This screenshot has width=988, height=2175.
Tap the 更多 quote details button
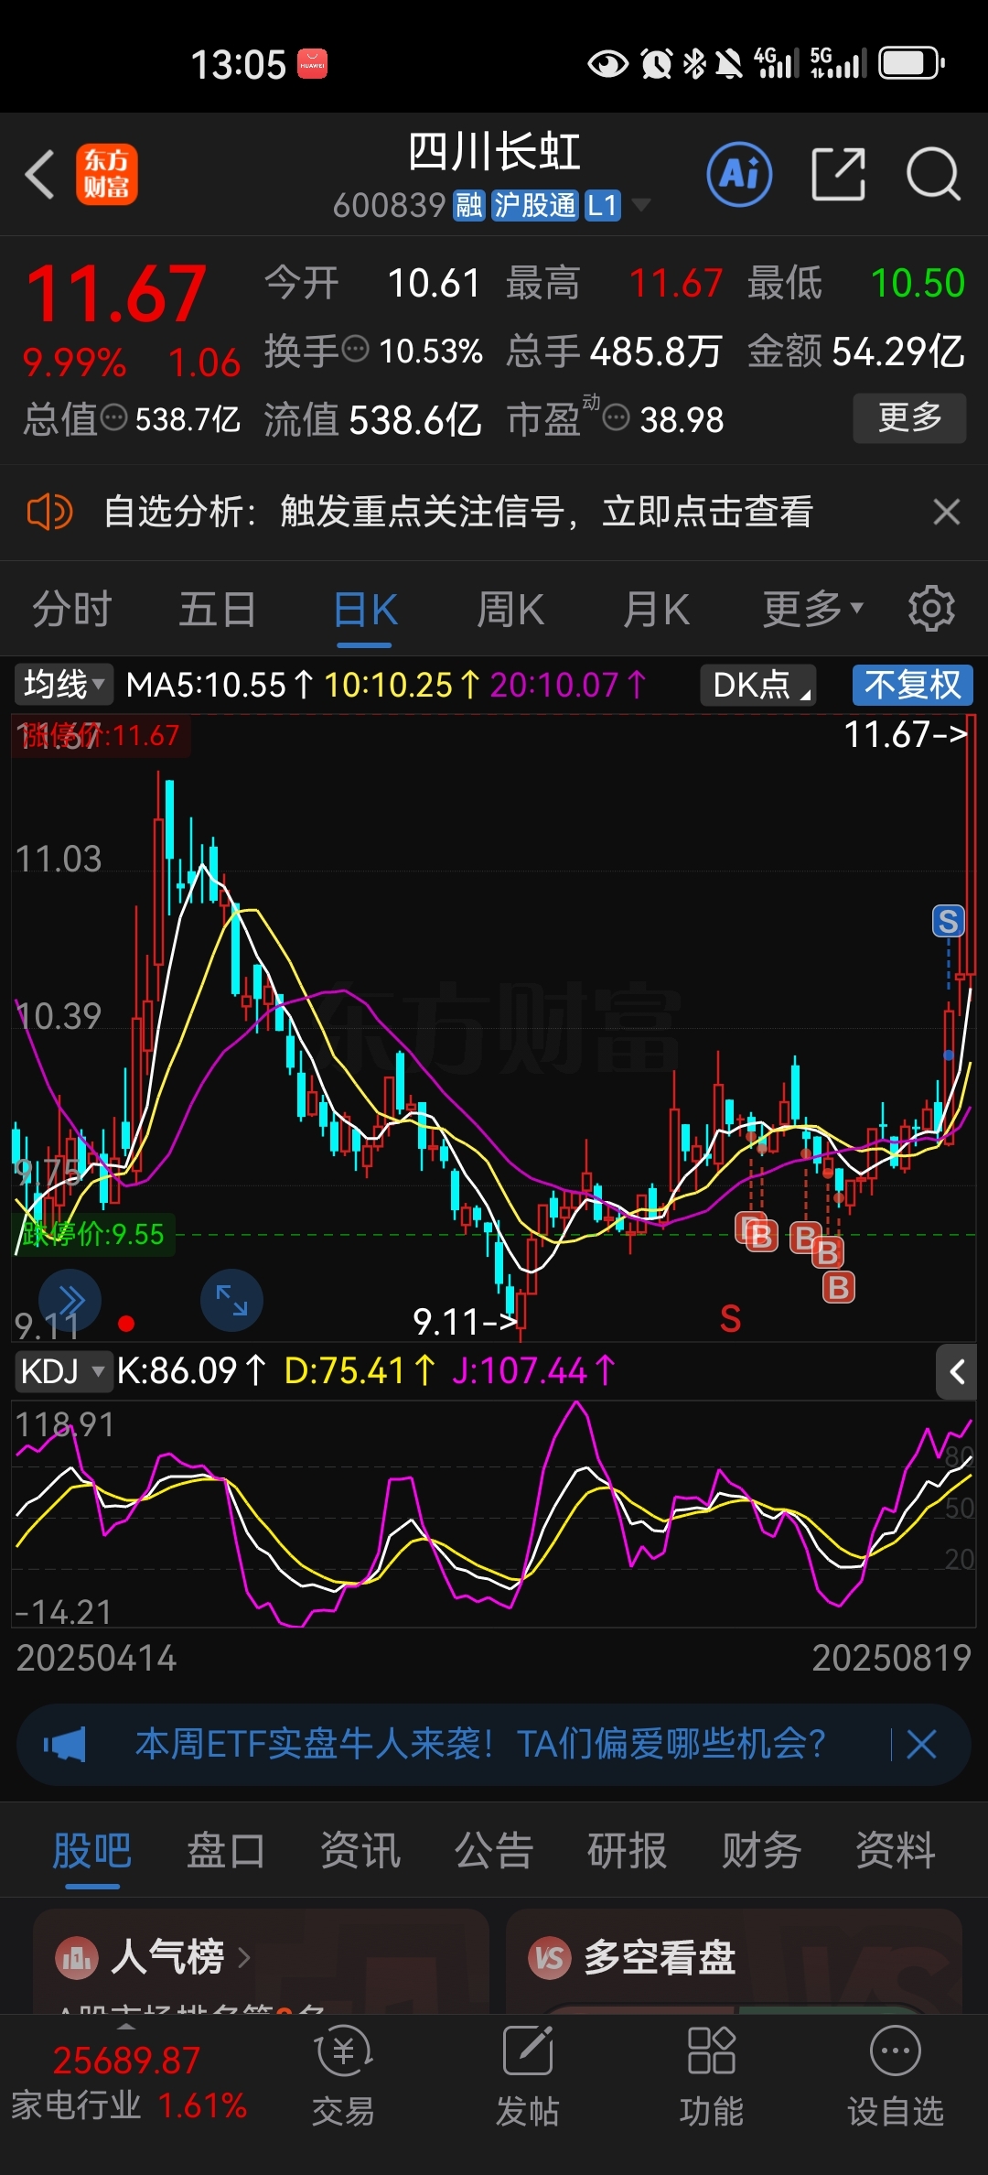coord(910,418)
